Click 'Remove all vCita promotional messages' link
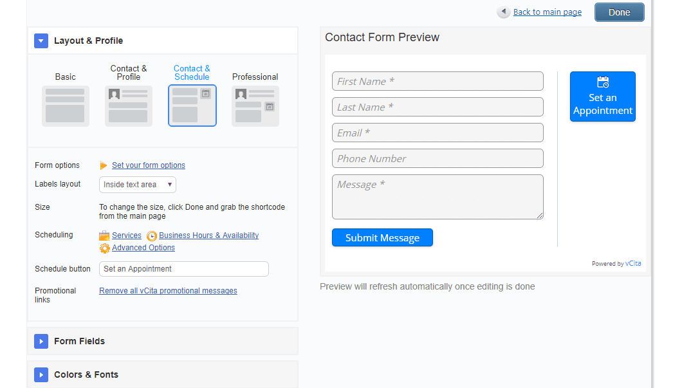673x388 pixels. tap(168, 291)
